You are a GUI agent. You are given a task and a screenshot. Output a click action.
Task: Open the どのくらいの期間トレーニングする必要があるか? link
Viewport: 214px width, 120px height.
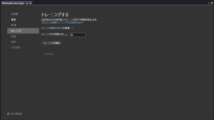tap(62, 23)
